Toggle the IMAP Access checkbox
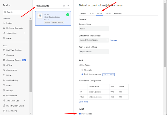This screenshot has width=167, height=115. coord(80,114)
